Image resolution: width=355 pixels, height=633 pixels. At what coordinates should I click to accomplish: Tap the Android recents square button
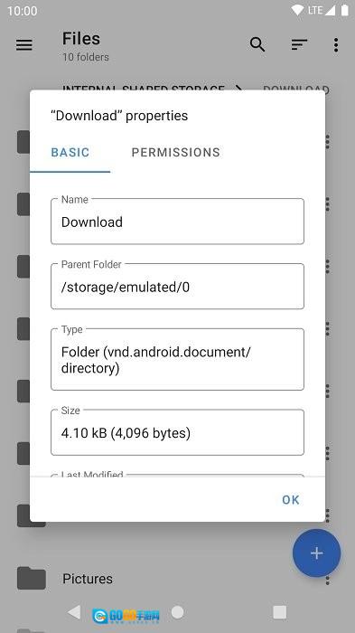coord(279,612)
